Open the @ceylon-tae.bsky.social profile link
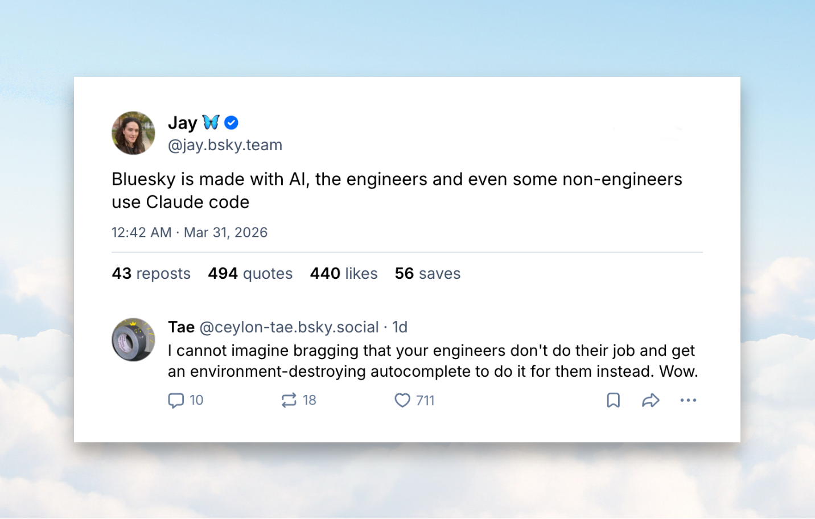Viewport: 815px width, 519px height. pos(289,327)
